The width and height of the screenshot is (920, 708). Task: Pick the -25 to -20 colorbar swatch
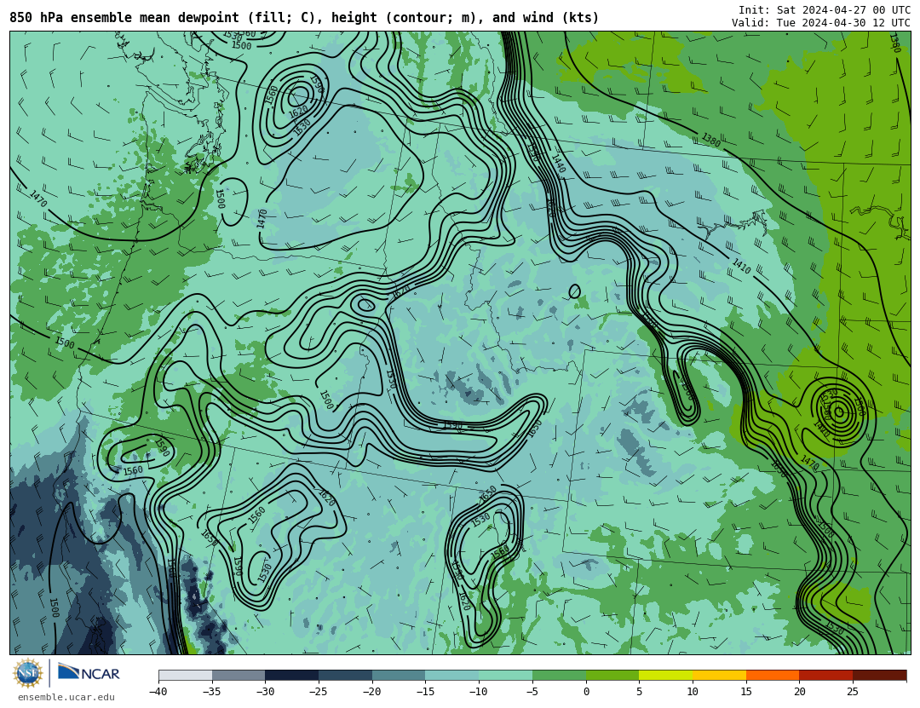coord(346,675)
